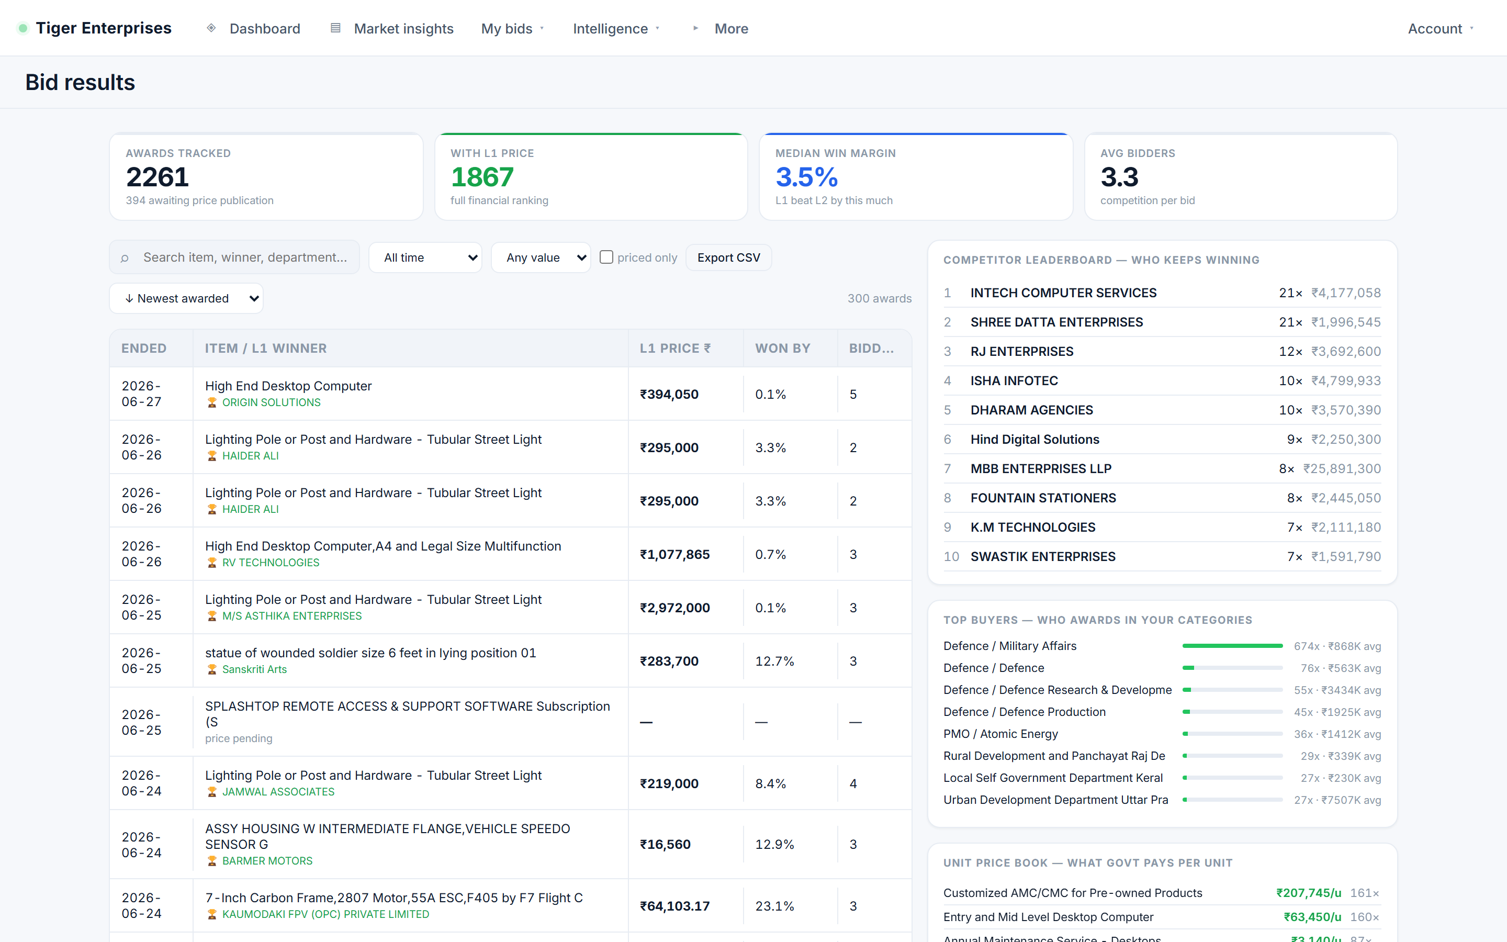Select INTECH COMPUTER SERVICES in leaderboard

coord(1162,293)
